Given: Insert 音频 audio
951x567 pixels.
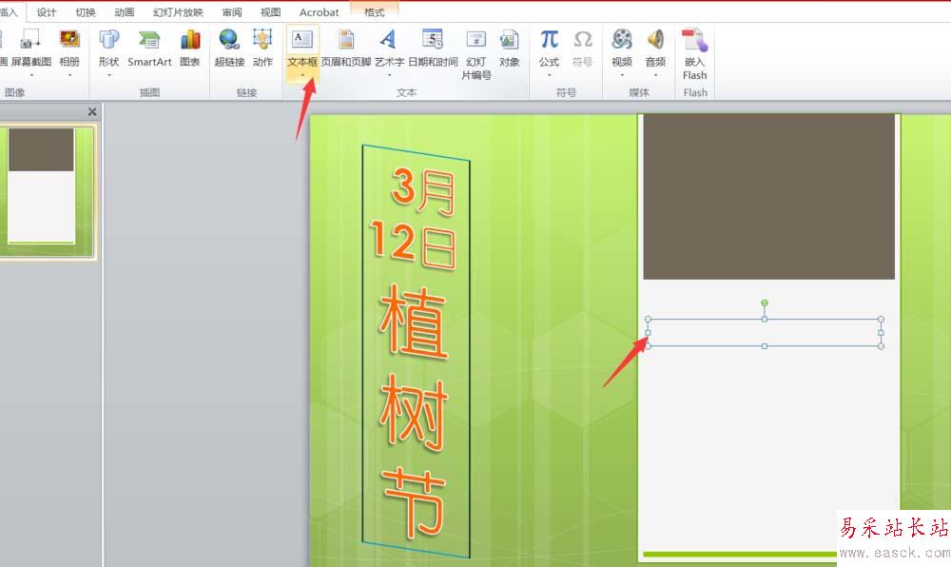Looking at the screenshot, I should point(655,47).
